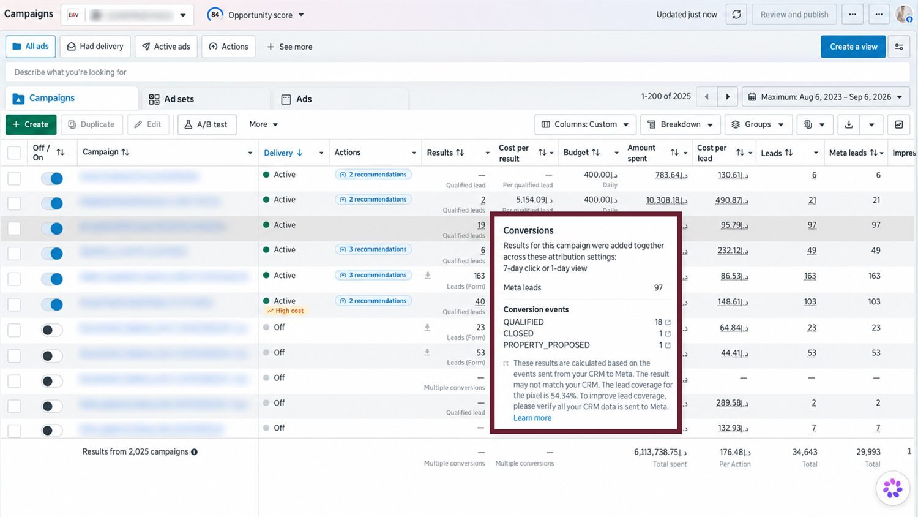
Task: Click download icon in the 53 Leads (Form) row
Action: (x=427, y=352)
